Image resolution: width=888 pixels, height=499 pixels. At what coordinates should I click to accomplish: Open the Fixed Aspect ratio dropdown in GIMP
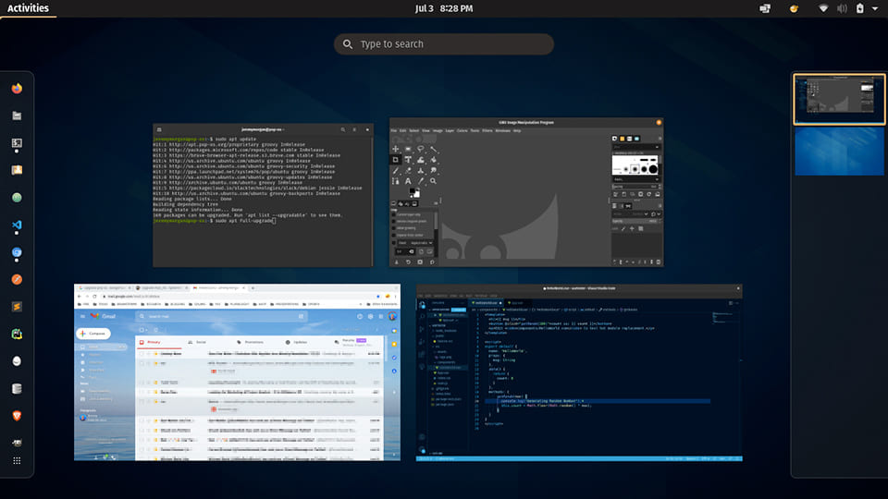pos(421,243)
